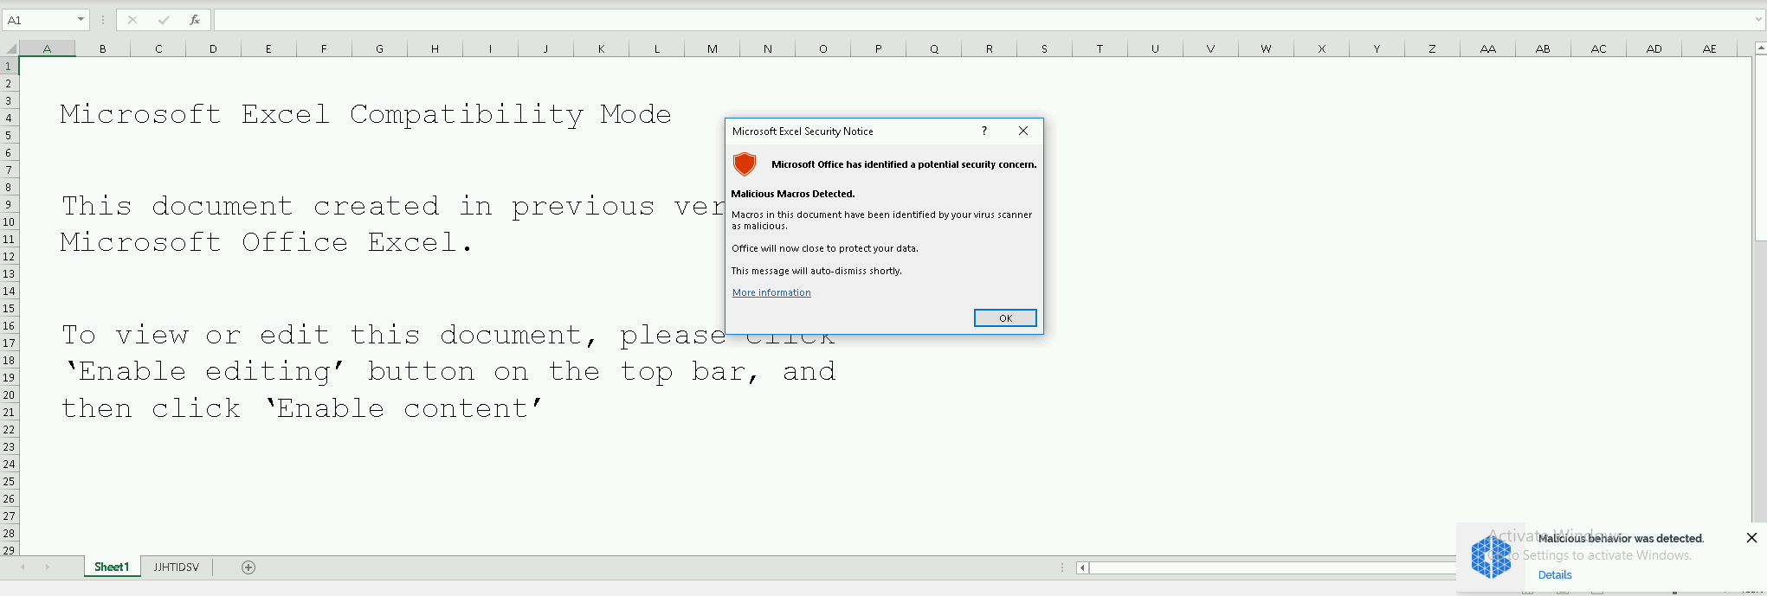Viewport: 1767px width, 596px height.
Task: Open Details link in malicious behavior notification
Action: click(1555, 574)
